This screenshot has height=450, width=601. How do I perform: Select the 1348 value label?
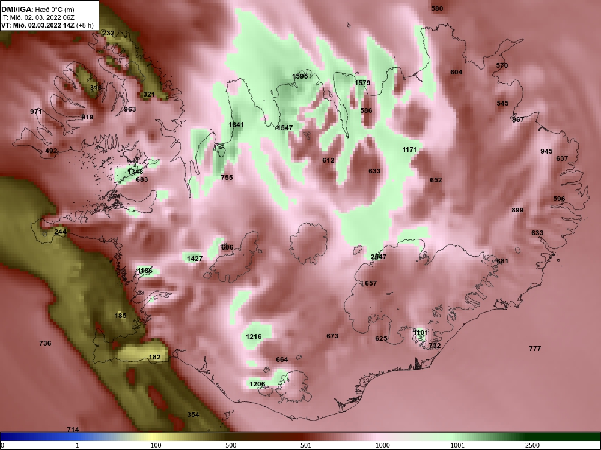coord(135,172)
